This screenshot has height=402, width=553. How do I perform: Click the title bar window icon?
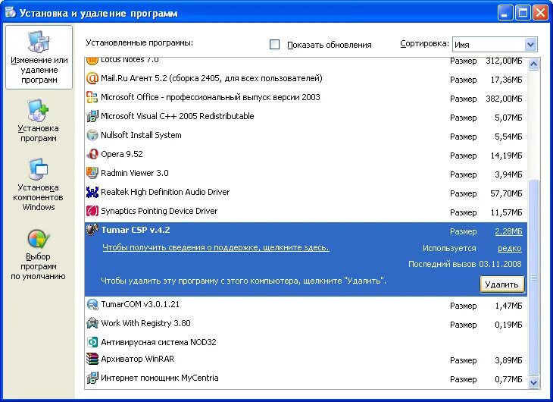(11, 13)
